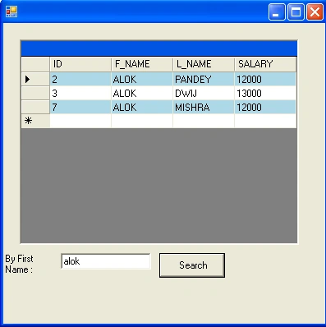Click 12000 salary in MISHRA row
326x327 pixels.
click(265, 107)
